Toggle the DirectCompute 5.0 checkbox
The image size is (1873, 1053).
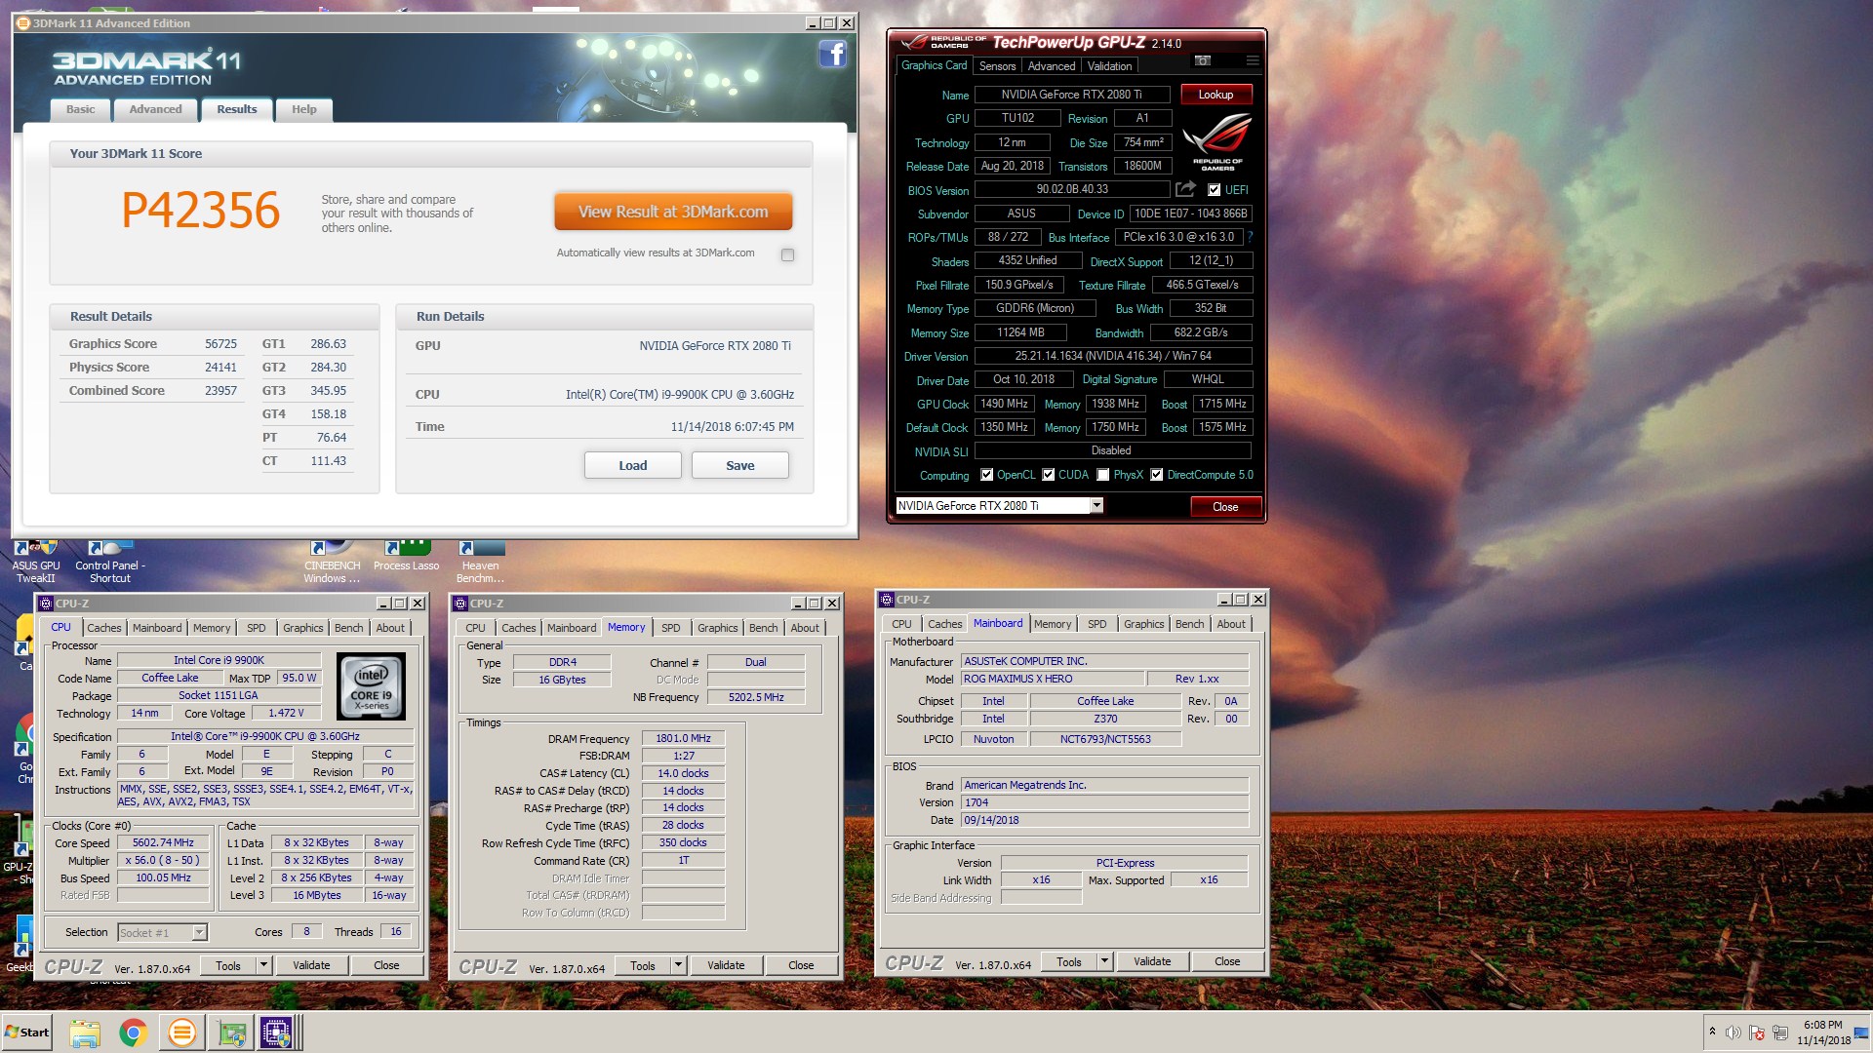pos(1157,475)
